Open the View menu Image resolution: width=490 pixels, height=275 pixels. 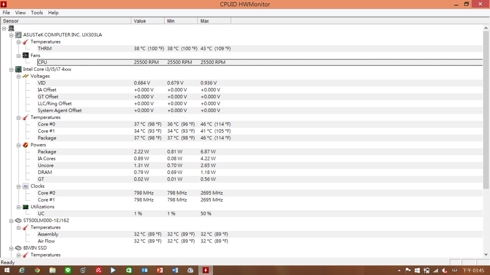coord(20,12)
